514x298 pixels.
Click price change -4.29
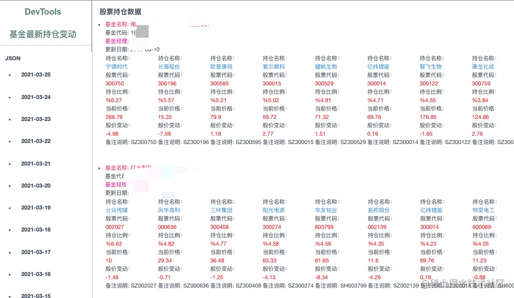pyautogui.click(x=374, y=278)
